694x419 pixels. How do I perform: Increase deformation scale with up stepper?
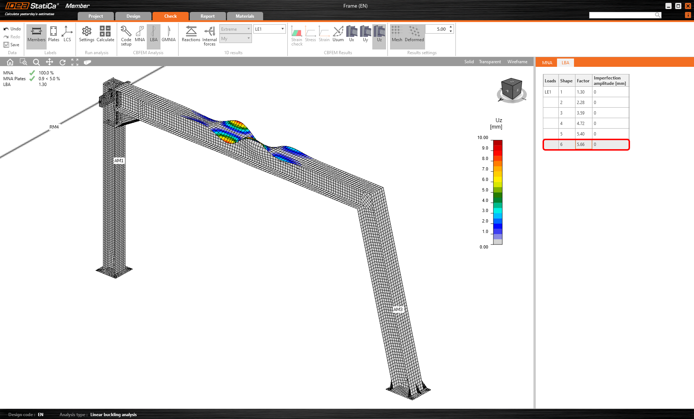coord(451,27)
